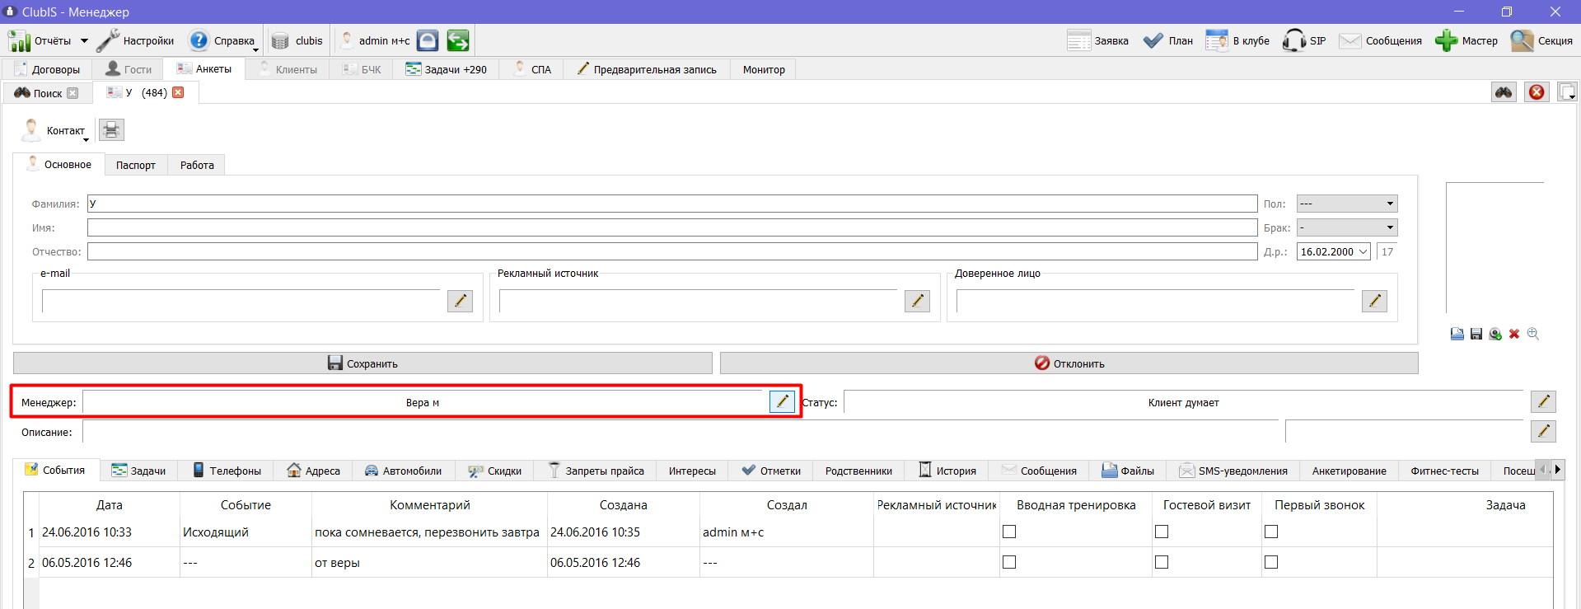Open the Брак dropdown list
The image size is (1581, 609).
(1347, 227)
